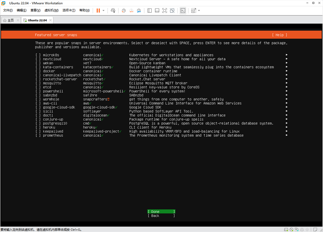Viewport: 323px width, 232px height.
Task: Toggle the microk8s snap checkbox
Action: point(38,55)
